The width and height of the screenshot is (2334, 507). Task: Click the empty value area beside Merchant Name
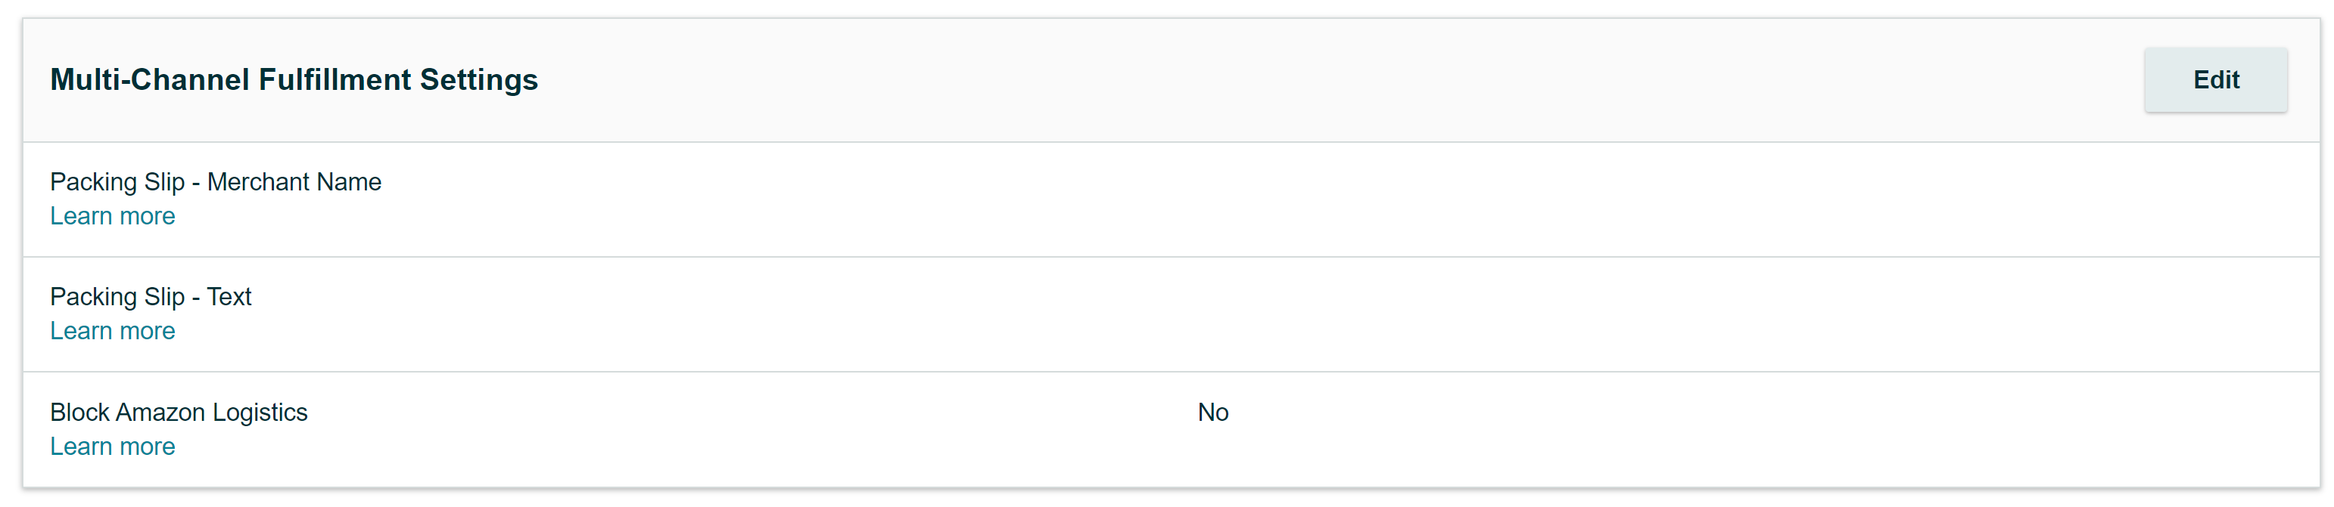(x=1212, y=199)
